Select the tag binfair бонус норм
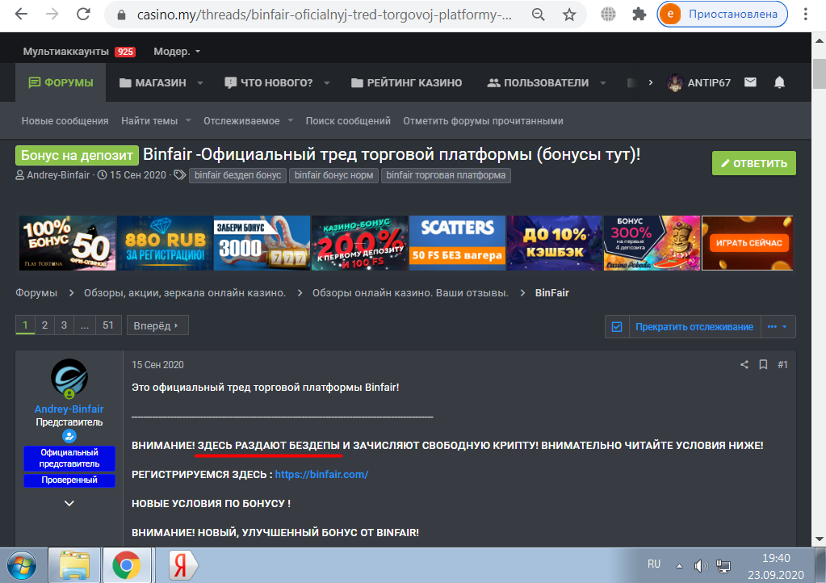 (x=333, y=175)
